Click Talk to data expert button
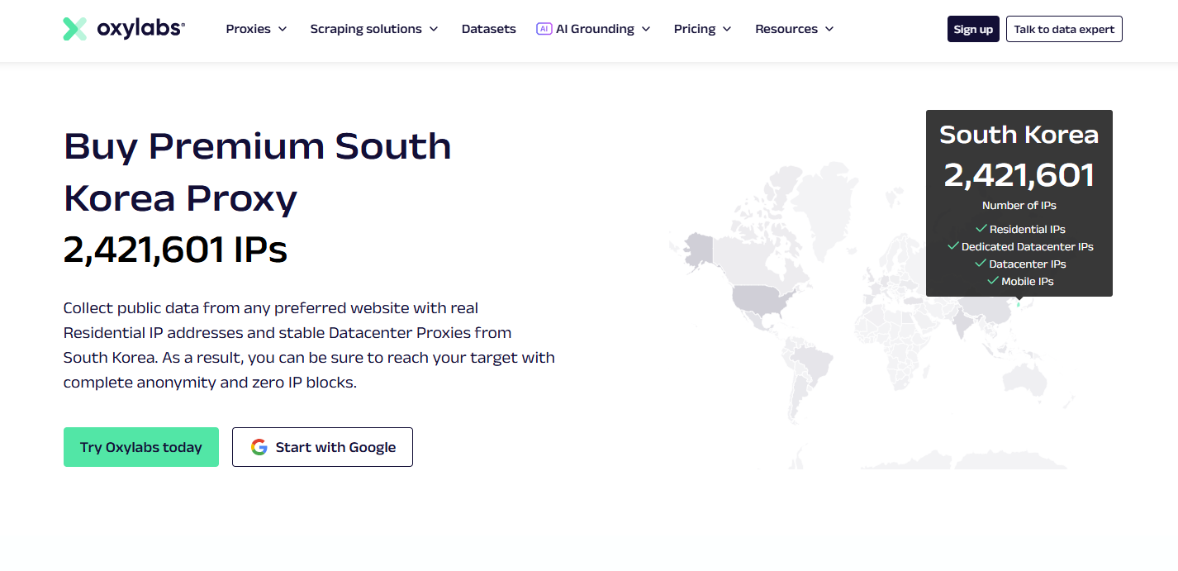Screen dimensions: 1178x571 1064,29
